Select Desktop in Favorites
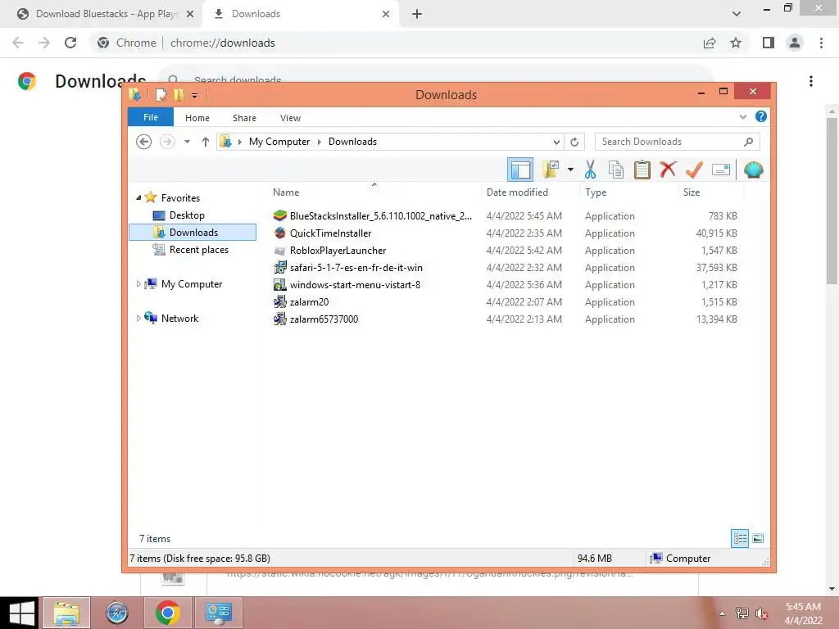The image size is (839, 629). click(x=187, y=215)
